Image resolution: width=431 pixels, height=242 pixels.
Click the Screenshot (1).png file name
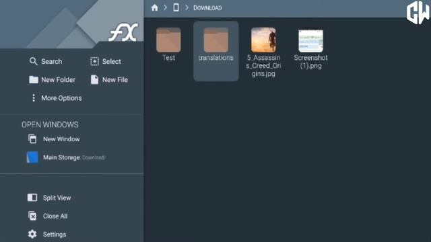(x=310, y=62)
